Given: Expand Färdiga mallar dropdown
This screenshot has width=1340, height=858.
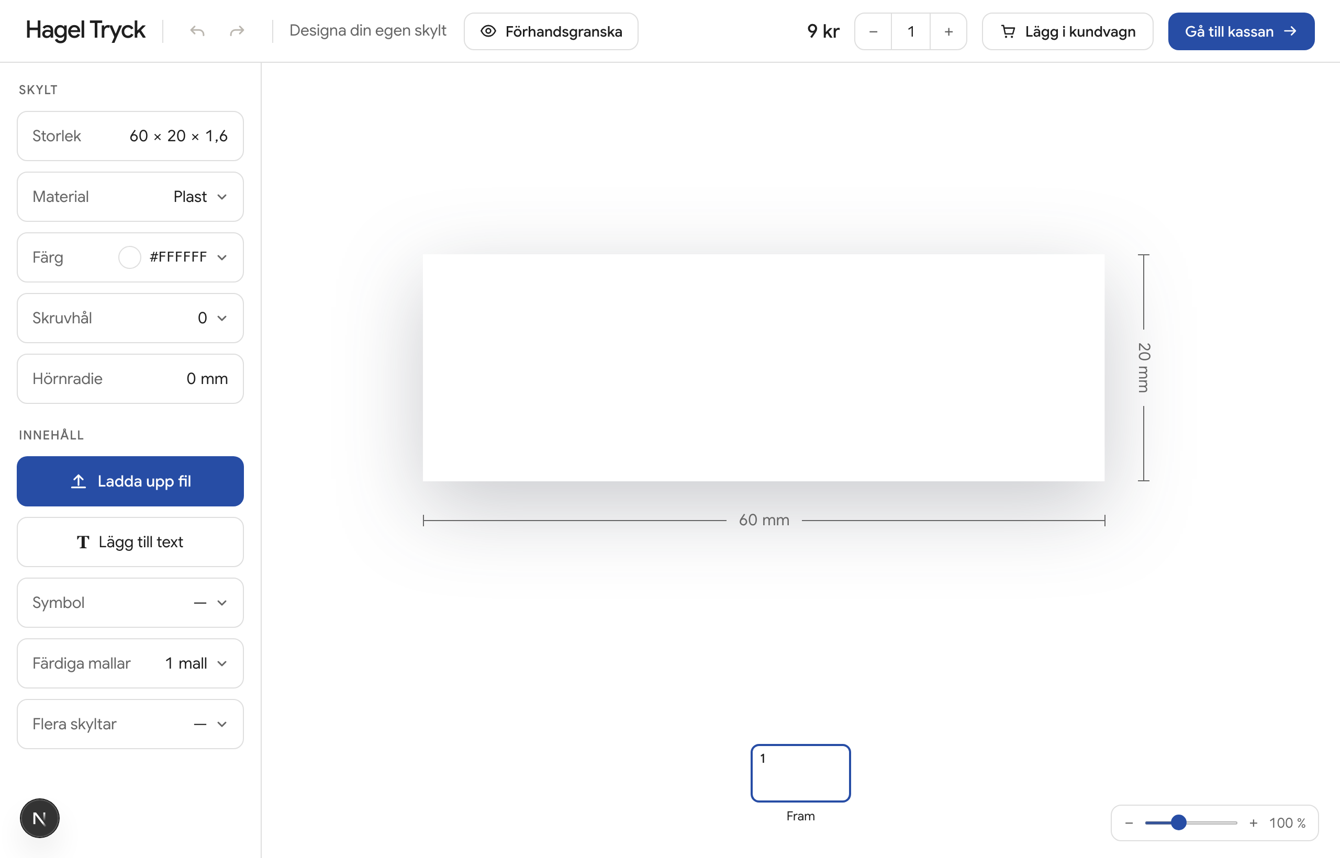Looking at the screenshot, I should click(x=130, y=663).
